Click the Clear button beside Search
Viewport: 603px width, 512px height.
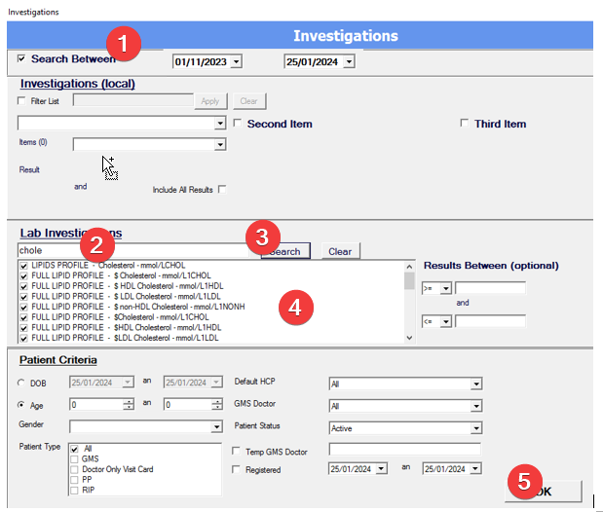pos(340,251)
